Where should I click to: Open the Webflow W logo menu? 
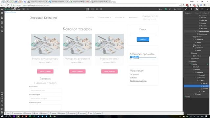point(2,9)
